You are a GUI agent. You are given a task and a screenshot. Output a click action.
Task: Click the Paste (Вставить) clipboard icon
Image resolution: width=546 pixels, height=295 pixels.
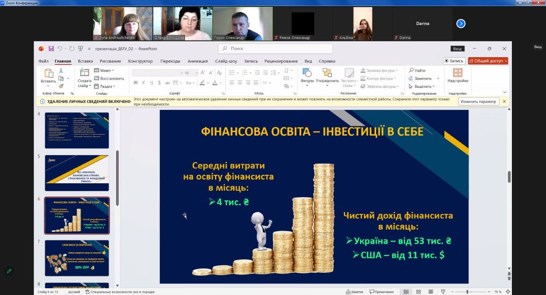tap(48, 73)
